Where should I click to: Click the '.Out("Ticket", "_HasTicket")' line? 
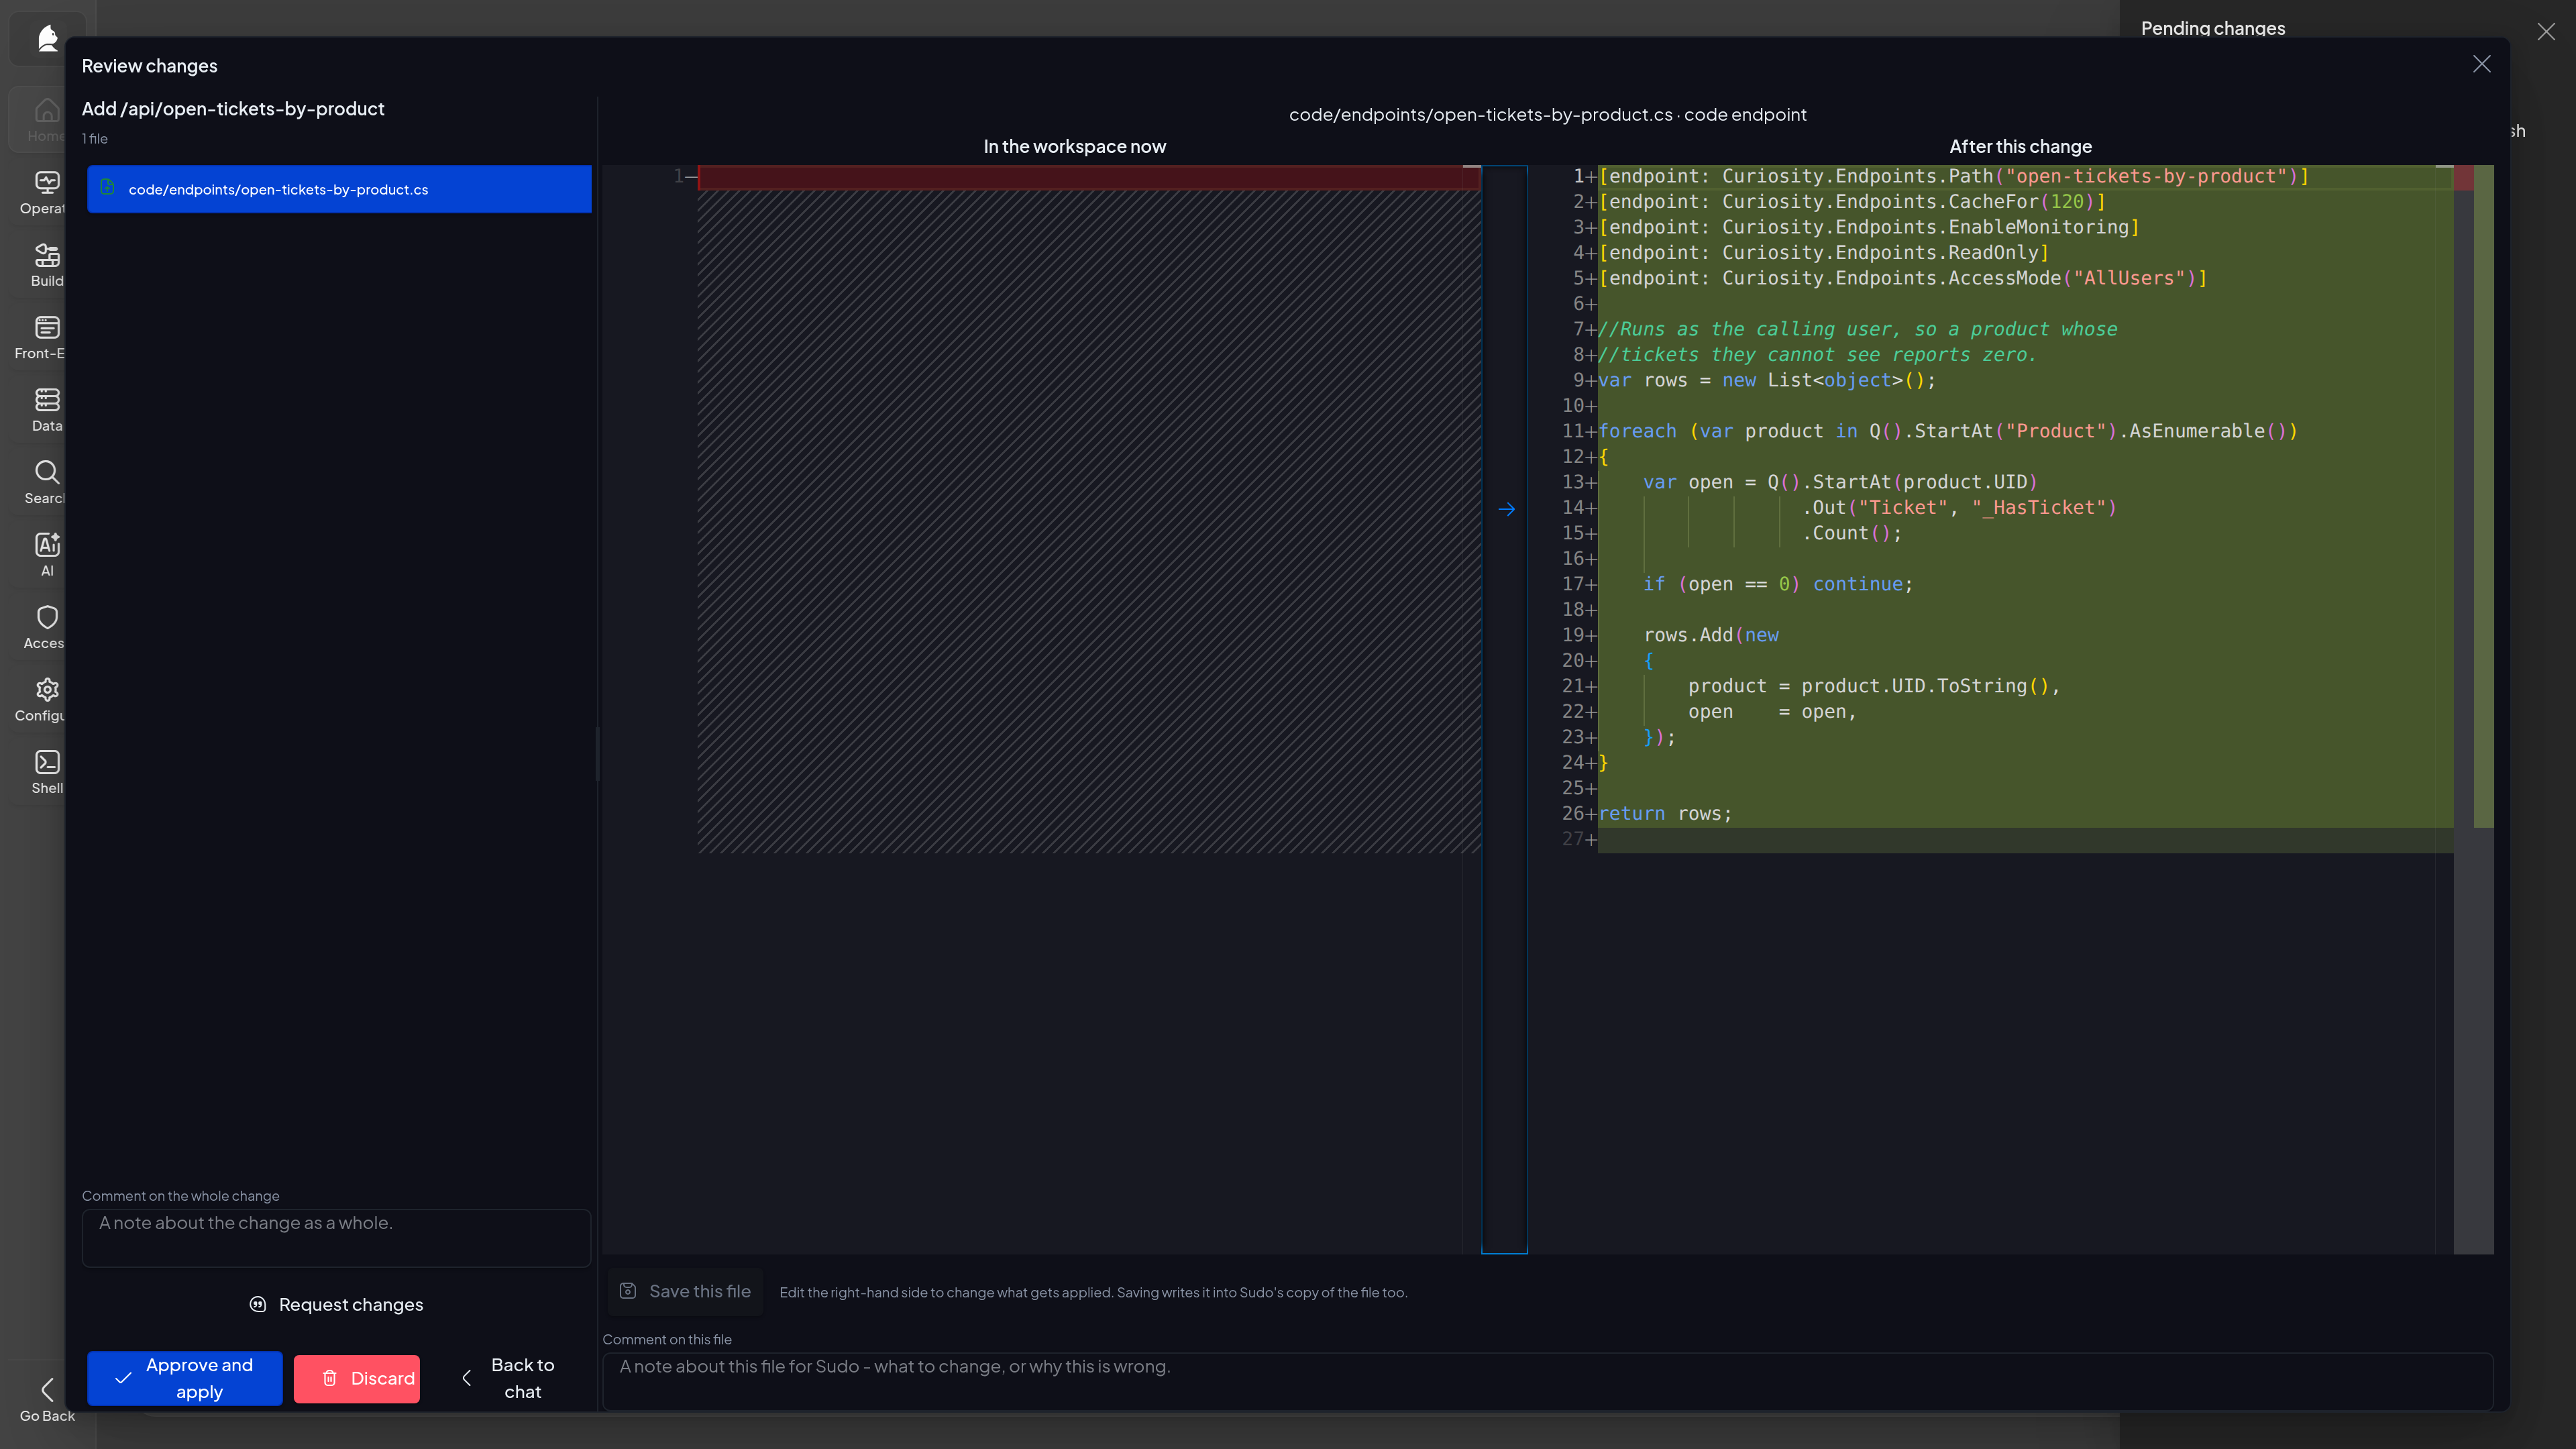(x=1960, y=508)
